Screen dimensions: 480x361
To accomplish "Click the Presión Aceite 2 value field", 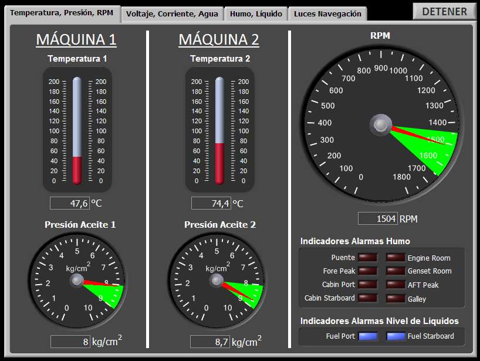I will pyautogui.click(x=209, y=342).
